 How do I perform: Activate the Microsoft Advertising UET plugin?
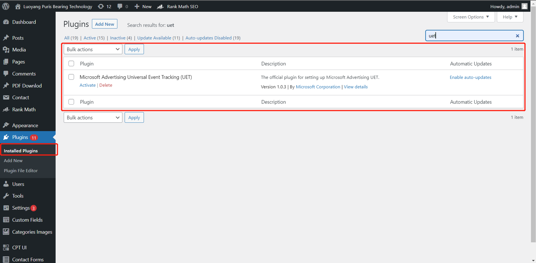coord(87,85)
